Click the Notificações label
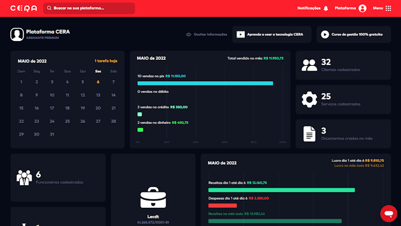This screenshot has width=401, height=226. point(309,8)
